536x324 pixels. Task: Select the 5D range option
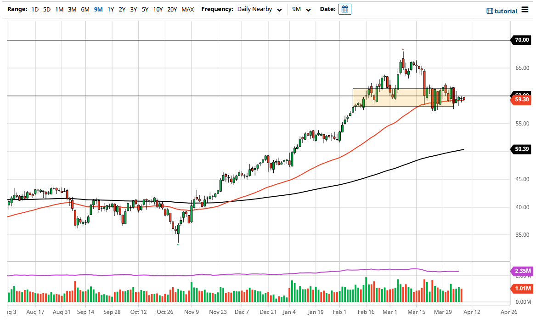pyautogui.click(x=46, y=9)
